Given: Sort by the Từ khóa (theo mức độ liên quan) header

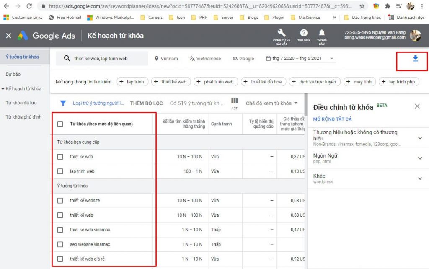Looking at the screenshot, I should (x=101, y=124).
